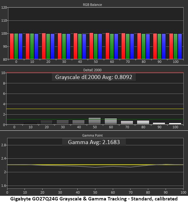Click the green bar at 70 in RGB Balance
The image size is (188, 202).
[128, 46]
